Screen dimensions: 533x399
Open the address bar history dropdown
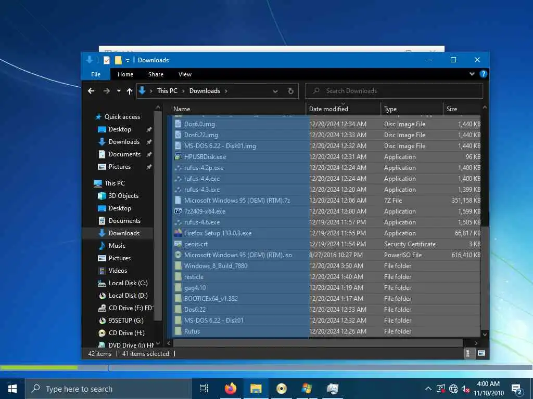[275, 91]
